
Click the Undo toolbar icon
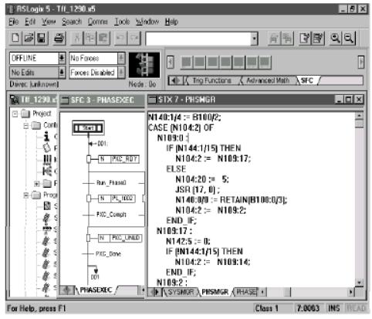[120, 38]
